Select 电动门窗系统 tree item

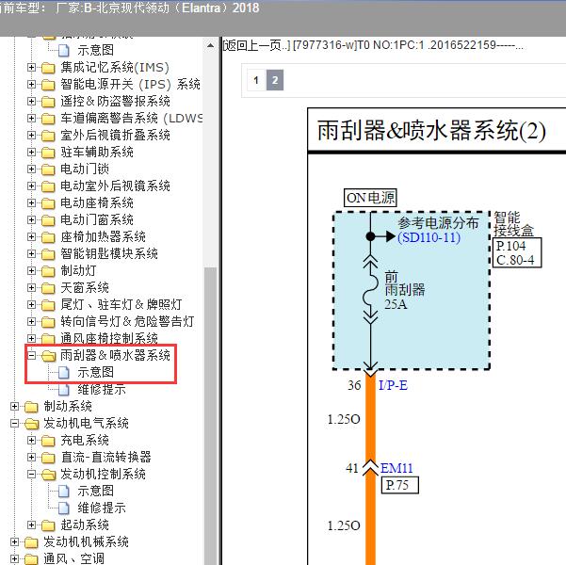click(97, 219)
